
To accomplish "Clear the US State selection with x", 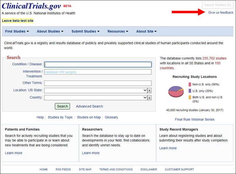I will tap(149, 91).
